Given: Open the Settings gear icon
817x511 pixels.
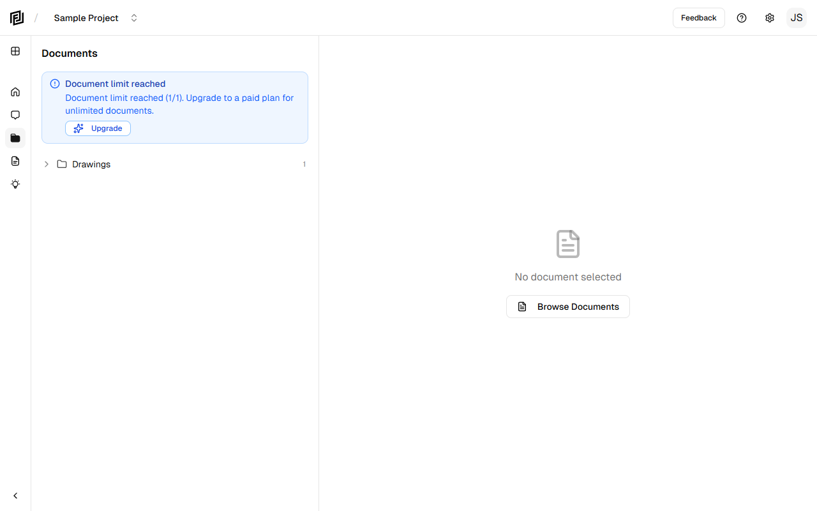Looking at the screenshot, I should pos(770,18).
